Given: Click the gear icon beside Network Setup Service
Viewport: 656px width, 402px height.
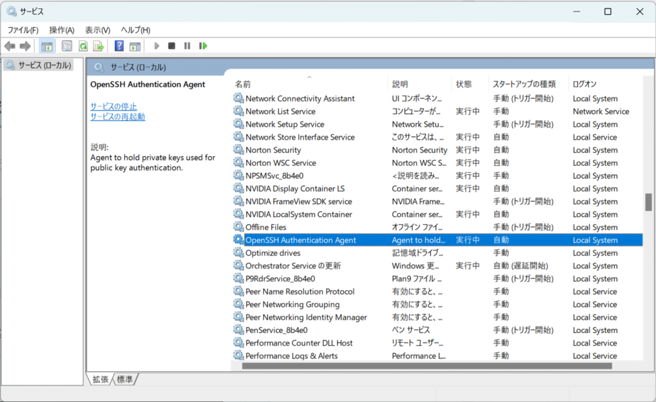Looking at the screenshot, I should pyautogui.click(x=238, y=124).
